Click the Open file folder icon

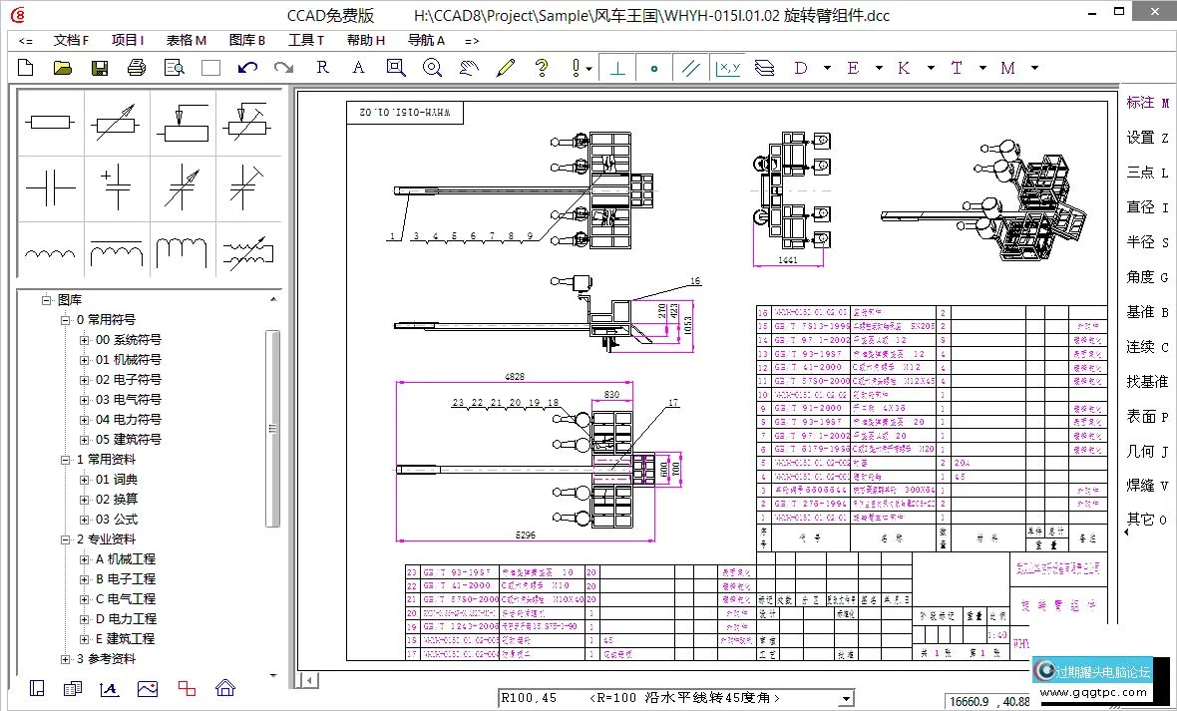click(61, 67)
